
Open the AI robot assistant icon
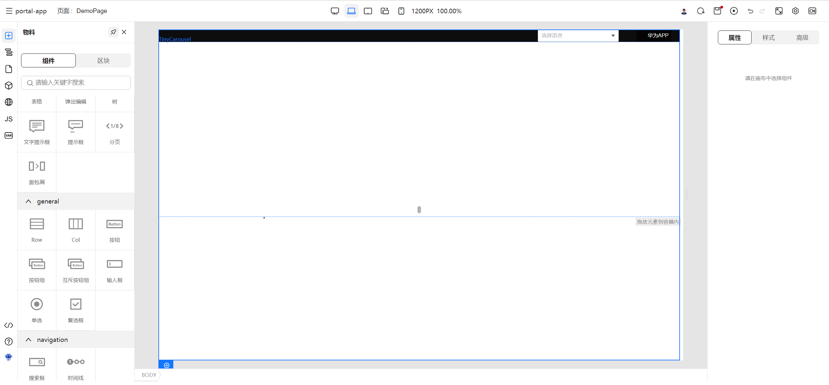(x=9, y=357)
